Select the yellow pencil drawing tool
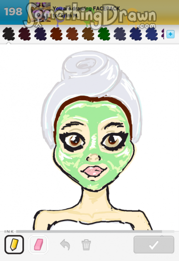This screenshot has width=179, height=261. click(14, 244)
